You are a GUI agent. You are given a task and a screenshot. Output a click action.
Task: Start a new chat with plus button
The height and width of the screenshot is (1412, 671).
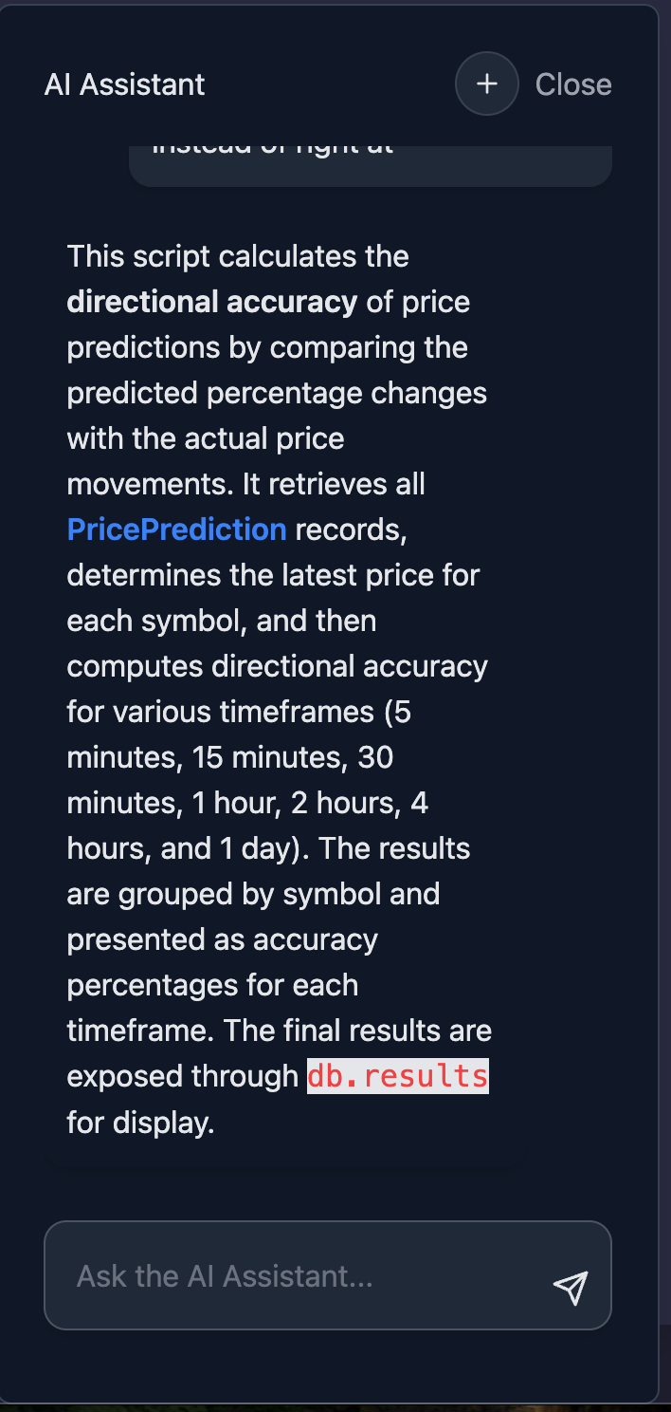tap(486, 84)
